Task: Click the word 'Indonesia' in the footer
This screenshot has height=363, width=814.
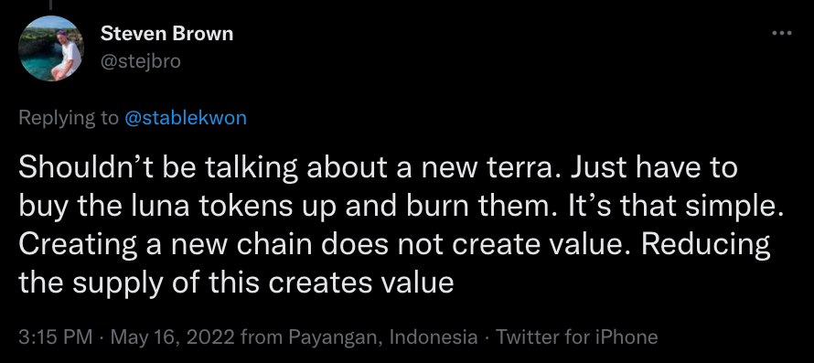Action: [x=433, y=337]
